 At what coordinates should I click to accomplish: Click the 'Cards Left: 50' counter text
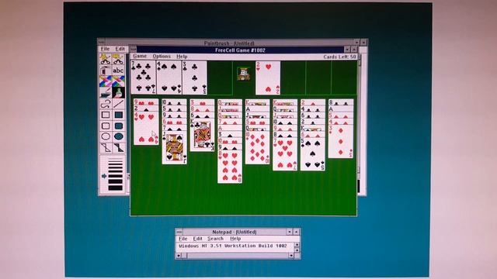coord(339,57)
